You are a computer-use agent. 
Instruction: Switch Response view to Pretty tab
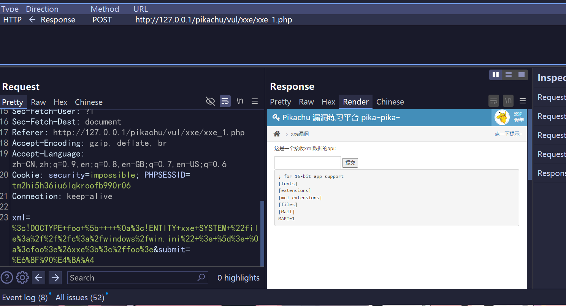281,101
